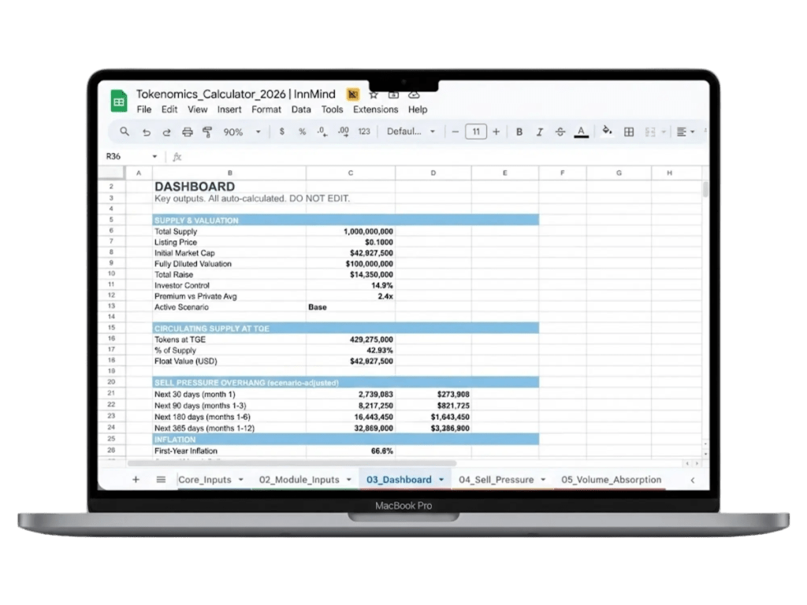
Task: Open the borders tool
Action: pos(629,132)
